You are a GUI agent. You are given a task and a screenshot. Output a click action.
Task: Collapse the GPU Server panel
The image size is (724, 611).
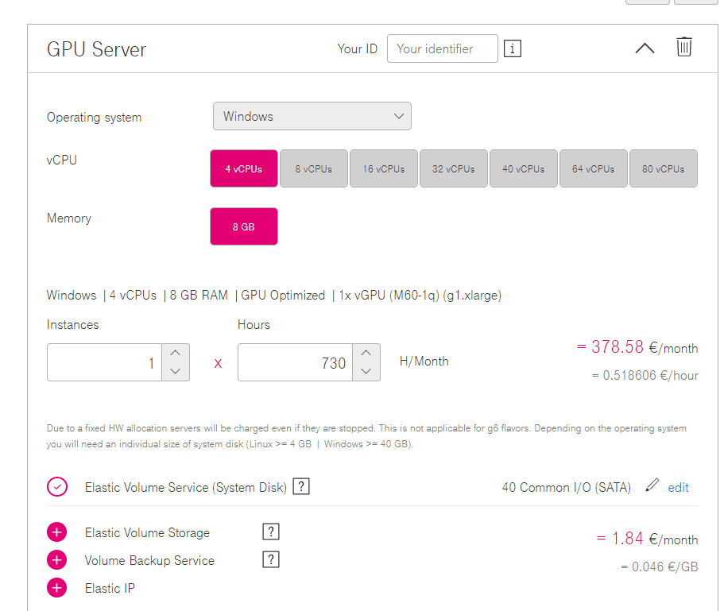(x=645, y=48)
